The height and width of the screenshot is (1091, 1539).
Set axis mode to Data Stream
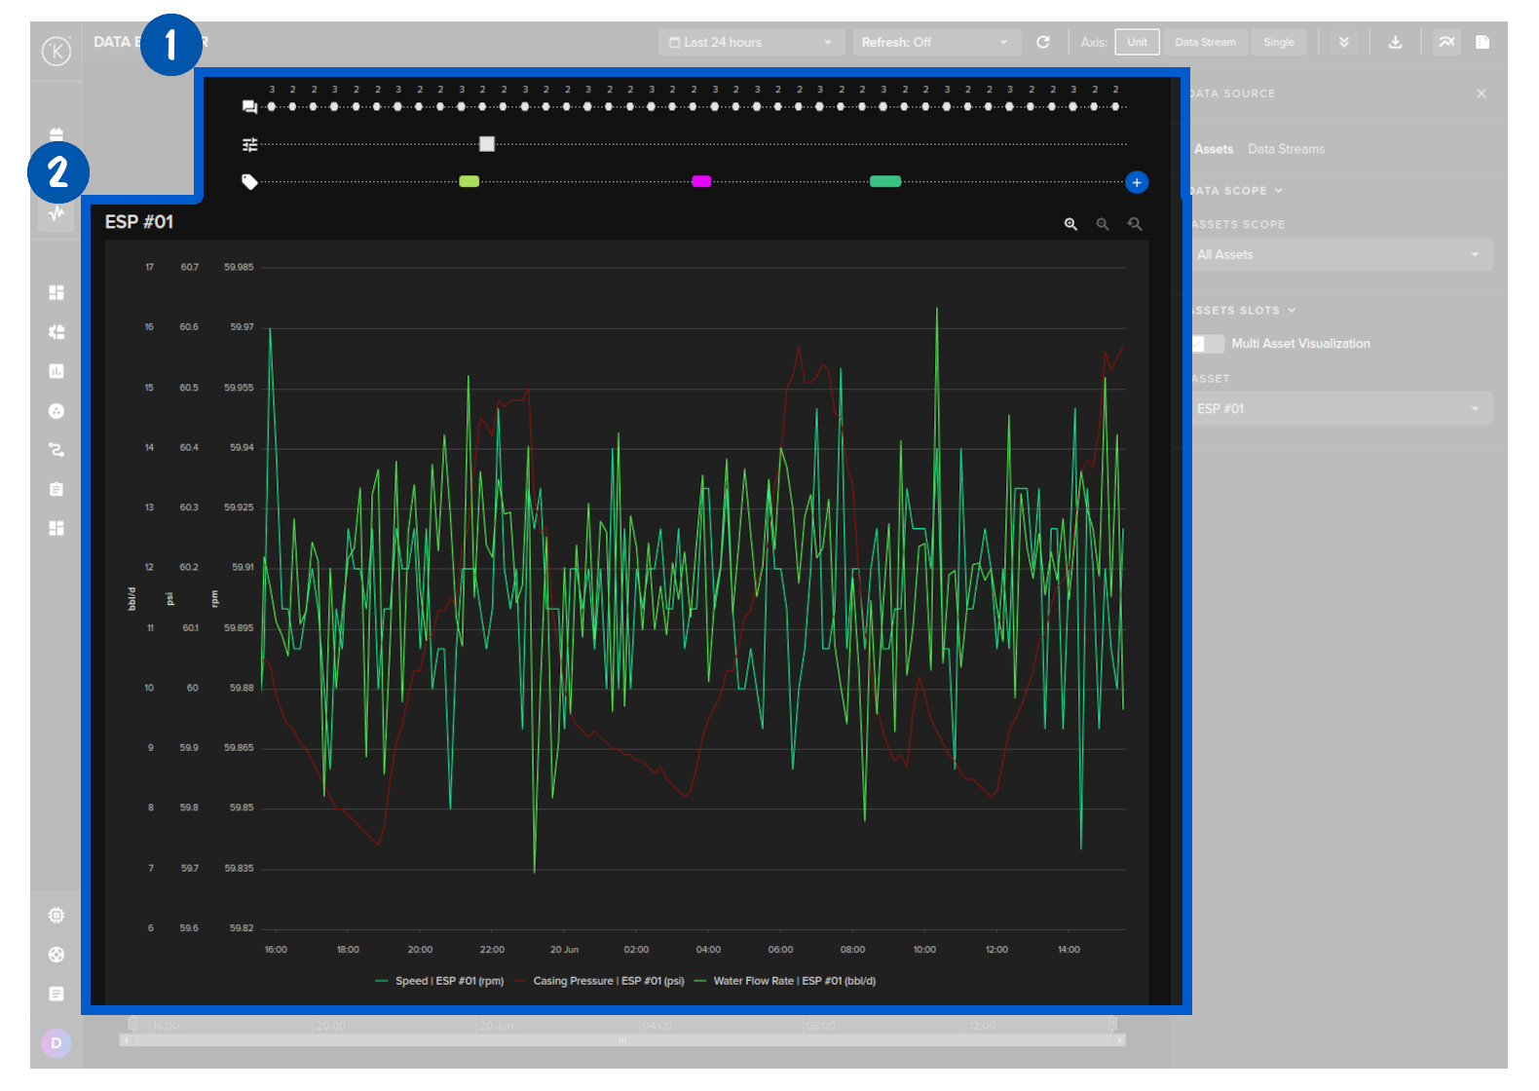coord(1205,42)
